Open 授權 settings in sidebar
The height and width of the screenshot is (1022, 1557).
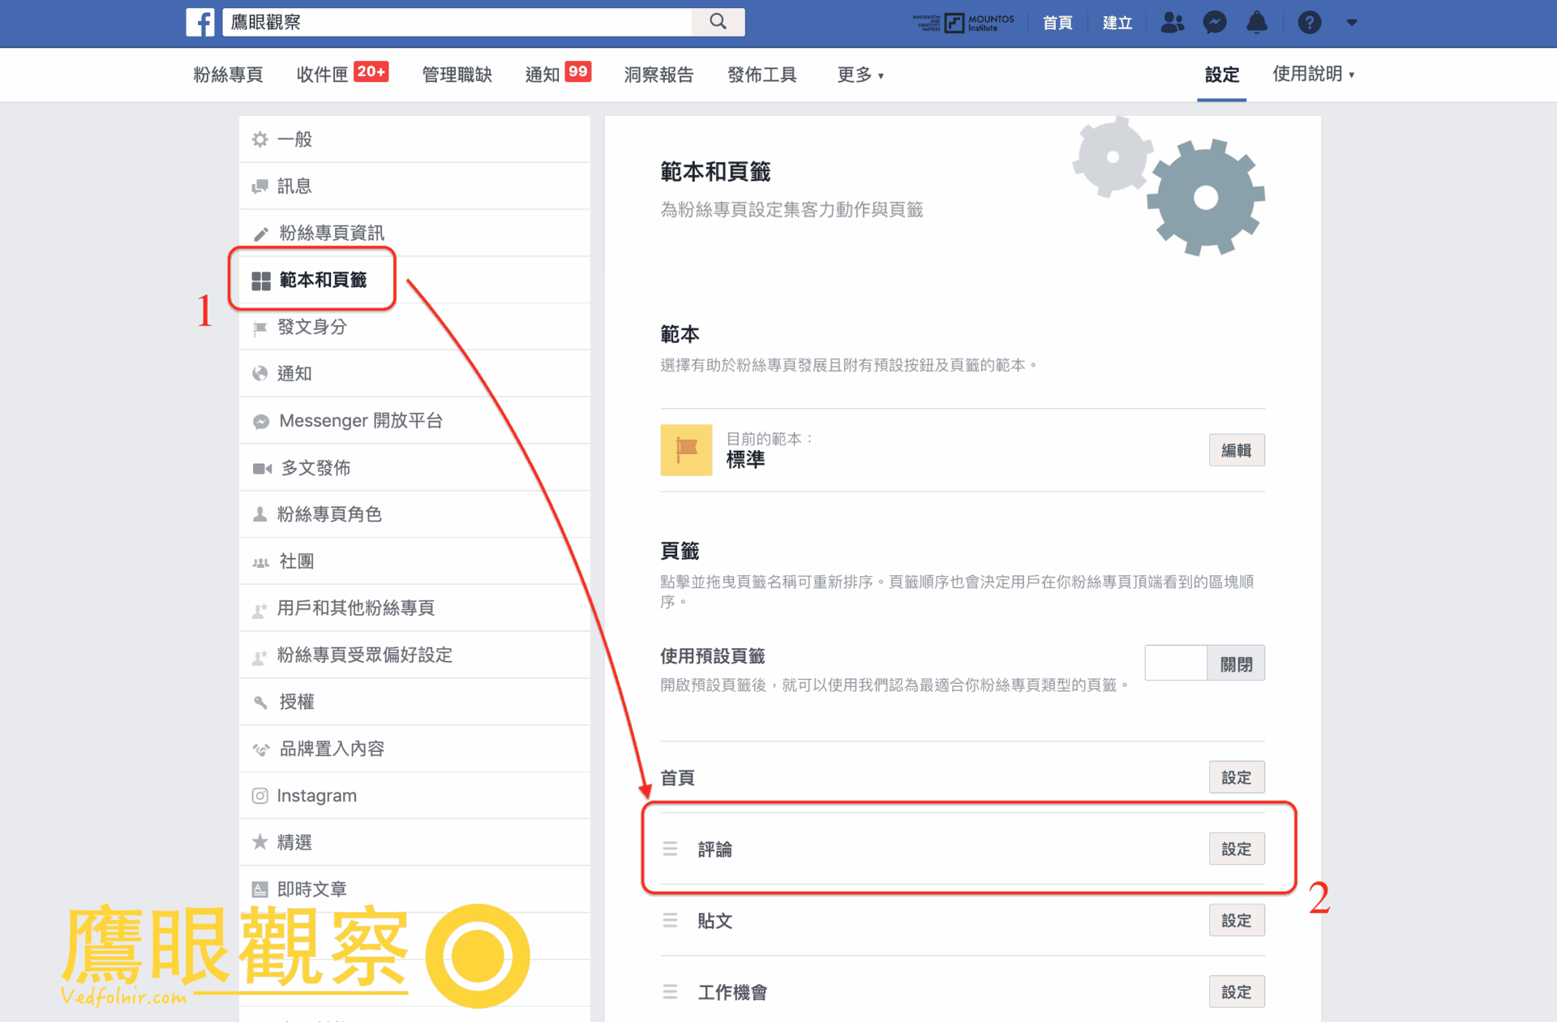click(x=414, y=702)
